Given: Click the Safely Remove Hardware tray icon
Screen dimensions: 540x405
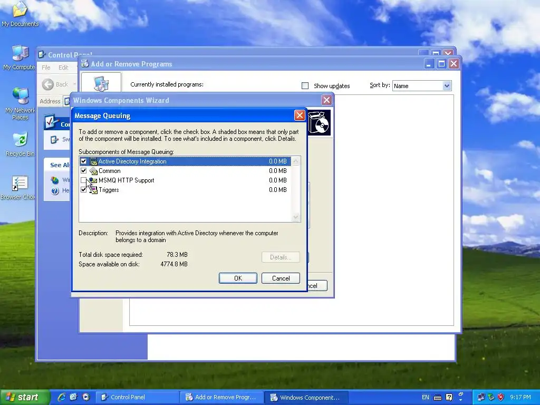Looking at the screenshot, I should tap(491, 397).
